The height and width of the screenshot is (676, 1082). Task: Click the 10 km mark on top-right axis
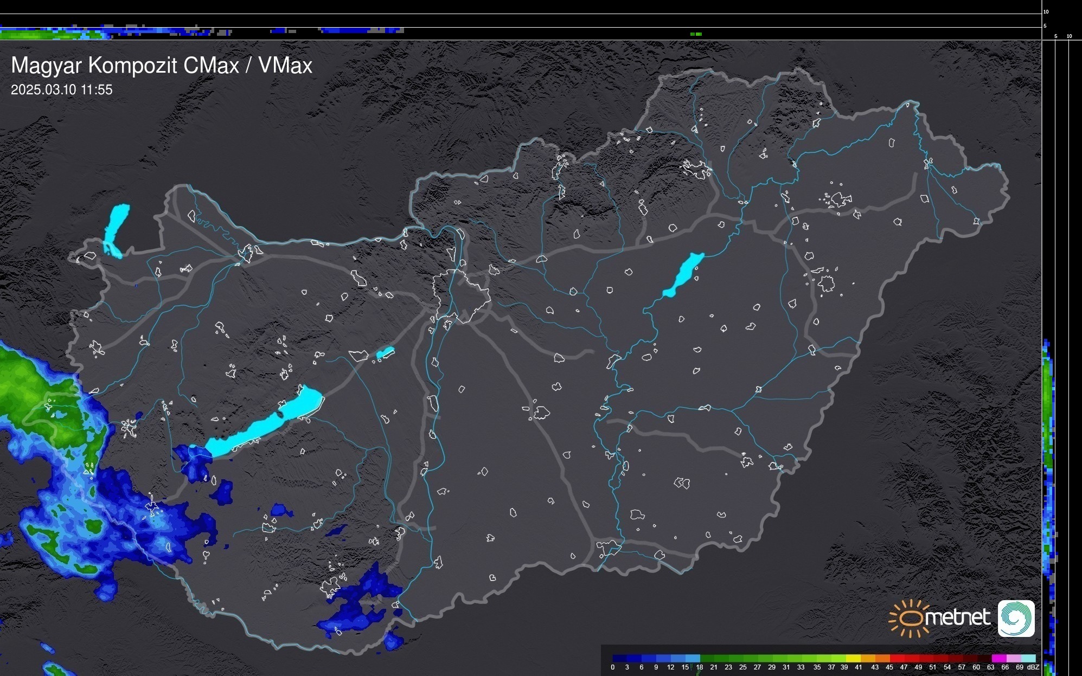tap(1046, 11)
